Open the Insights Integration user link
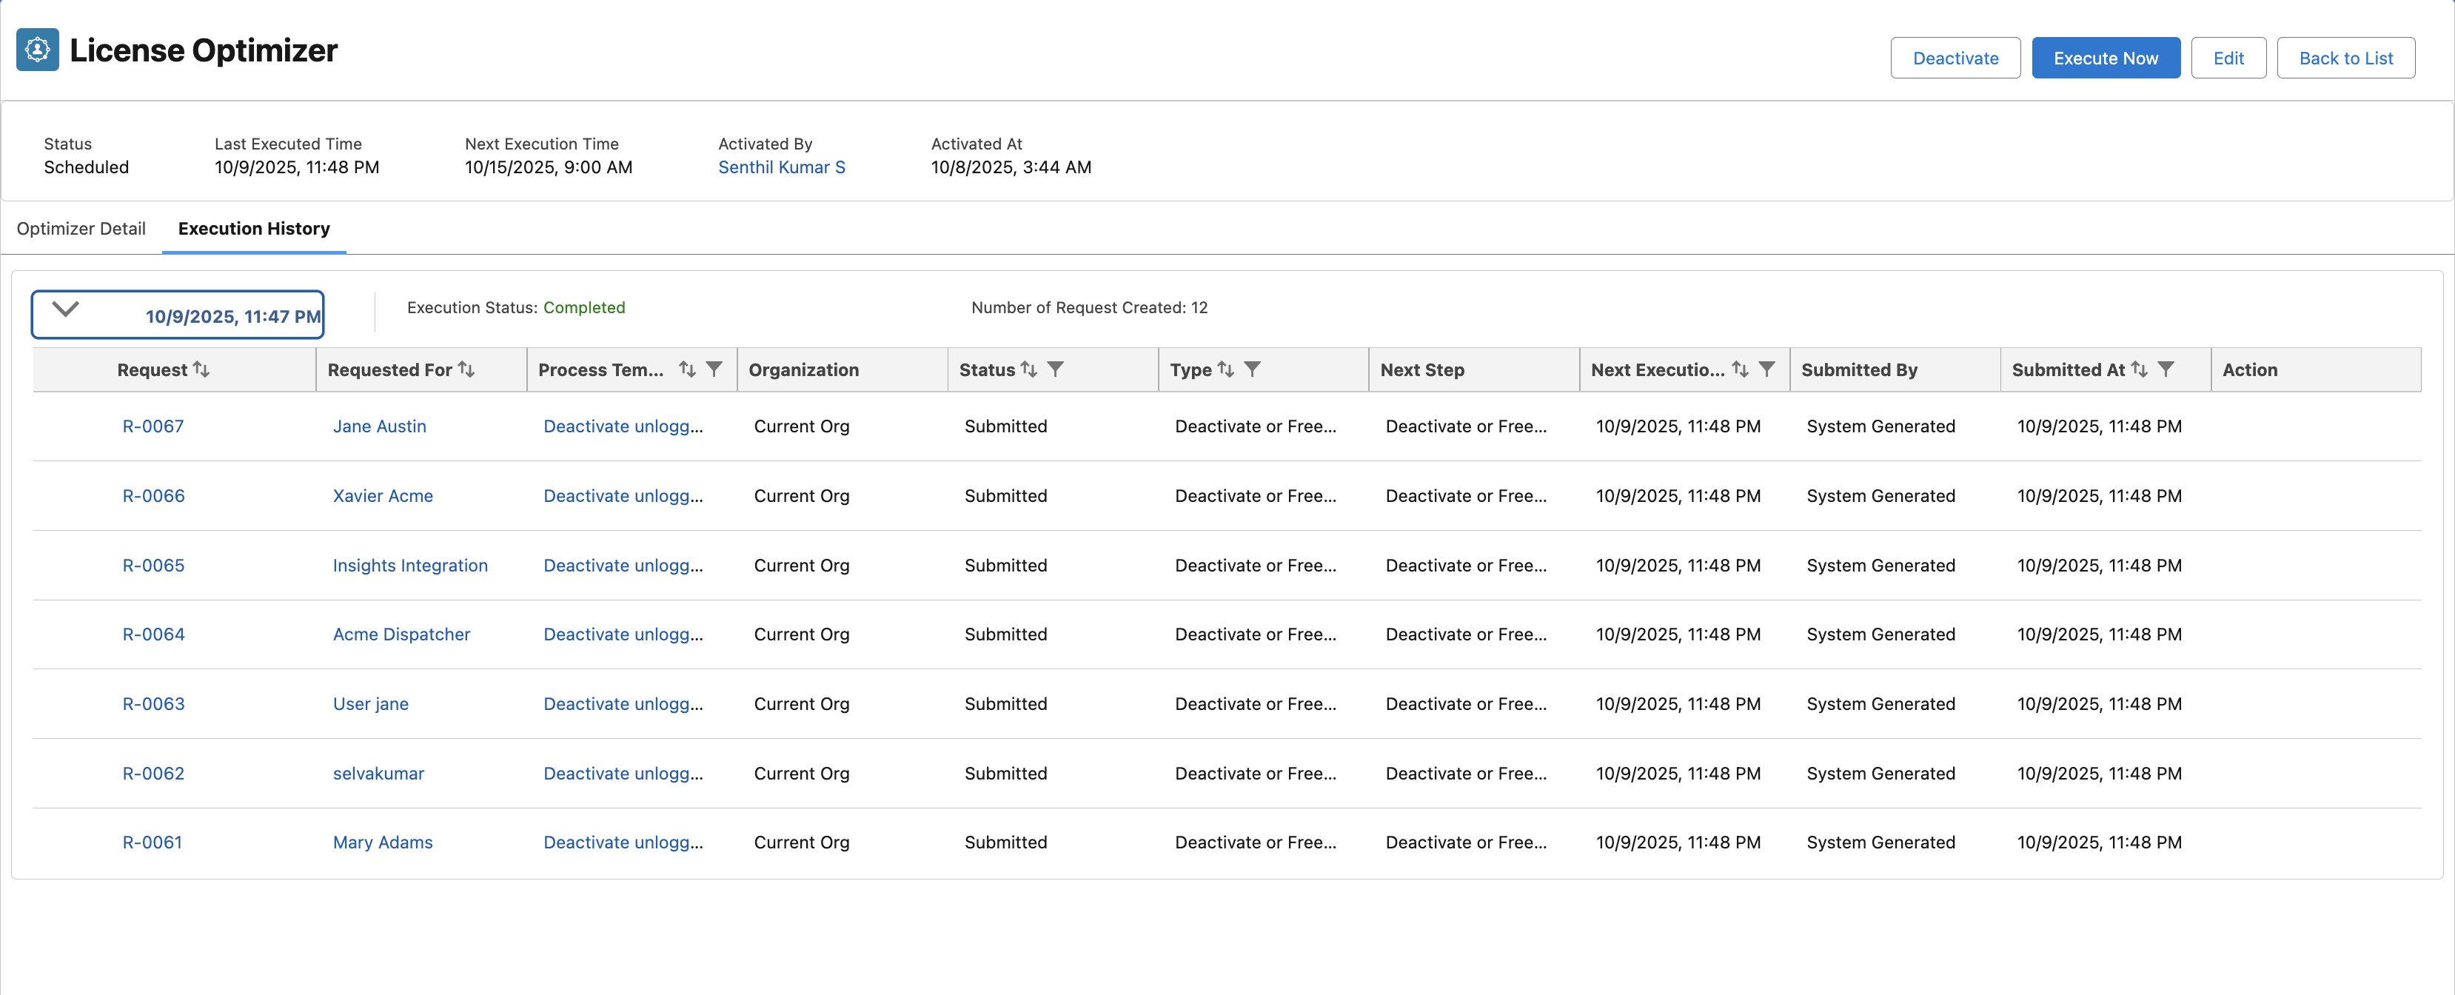The width and height of the screenshot is (2455, 995). pyautogui.click(x=410, y=565)
